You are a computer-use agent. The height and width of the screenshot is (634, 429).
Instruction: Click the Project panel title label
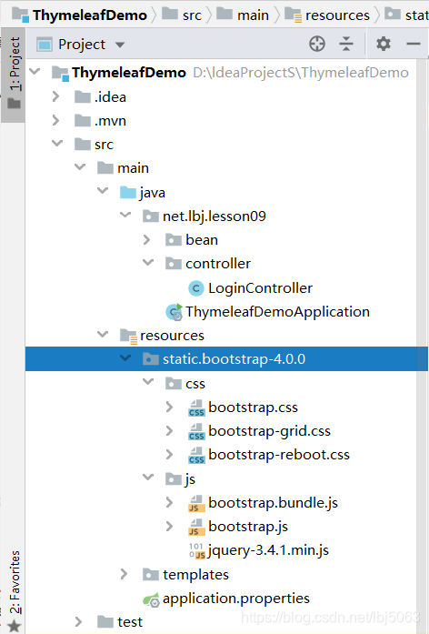tap(82, 44)
